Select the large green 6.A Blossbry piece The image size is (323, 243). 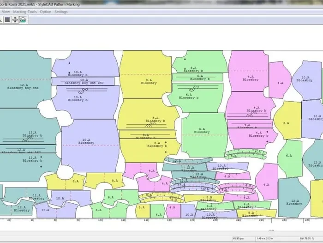coord(202,131)
